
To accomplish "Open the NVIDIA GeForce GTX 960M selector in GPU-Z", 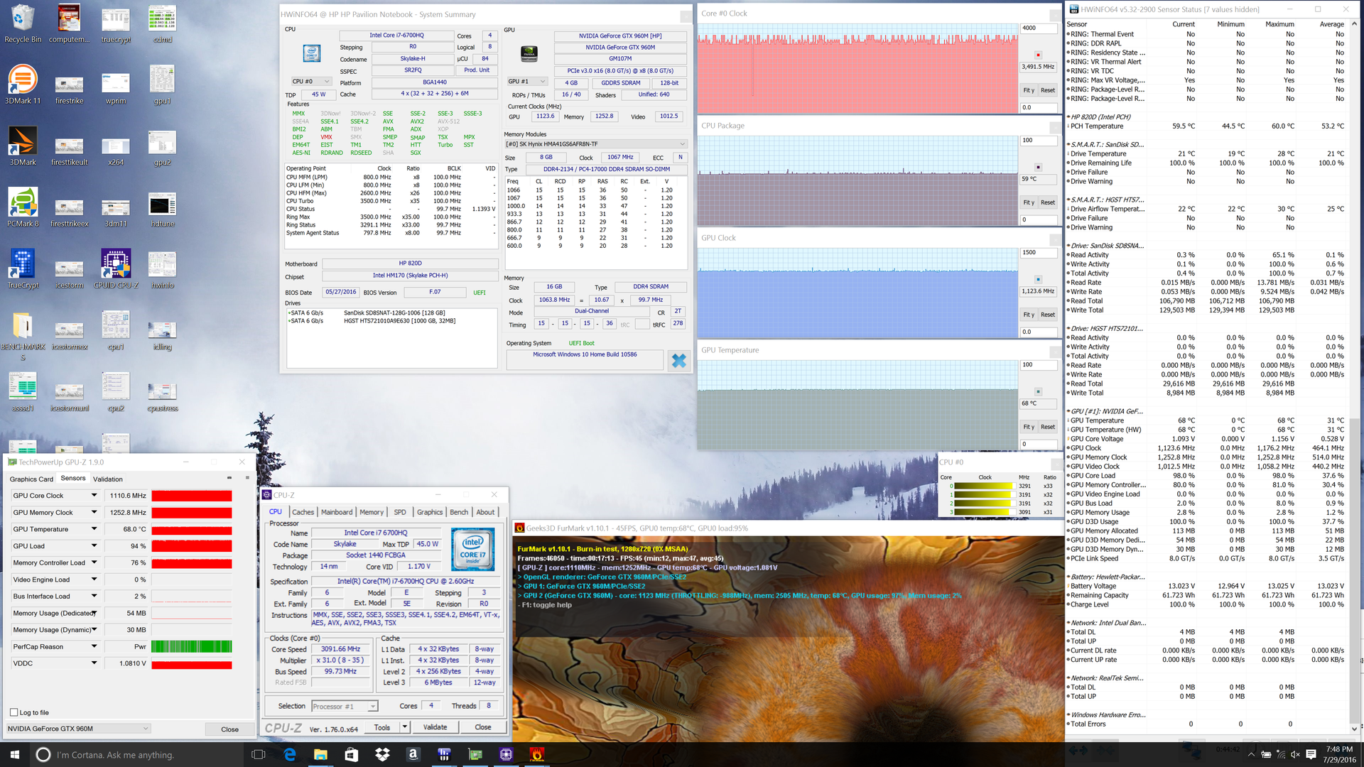I will pos(78,729).
